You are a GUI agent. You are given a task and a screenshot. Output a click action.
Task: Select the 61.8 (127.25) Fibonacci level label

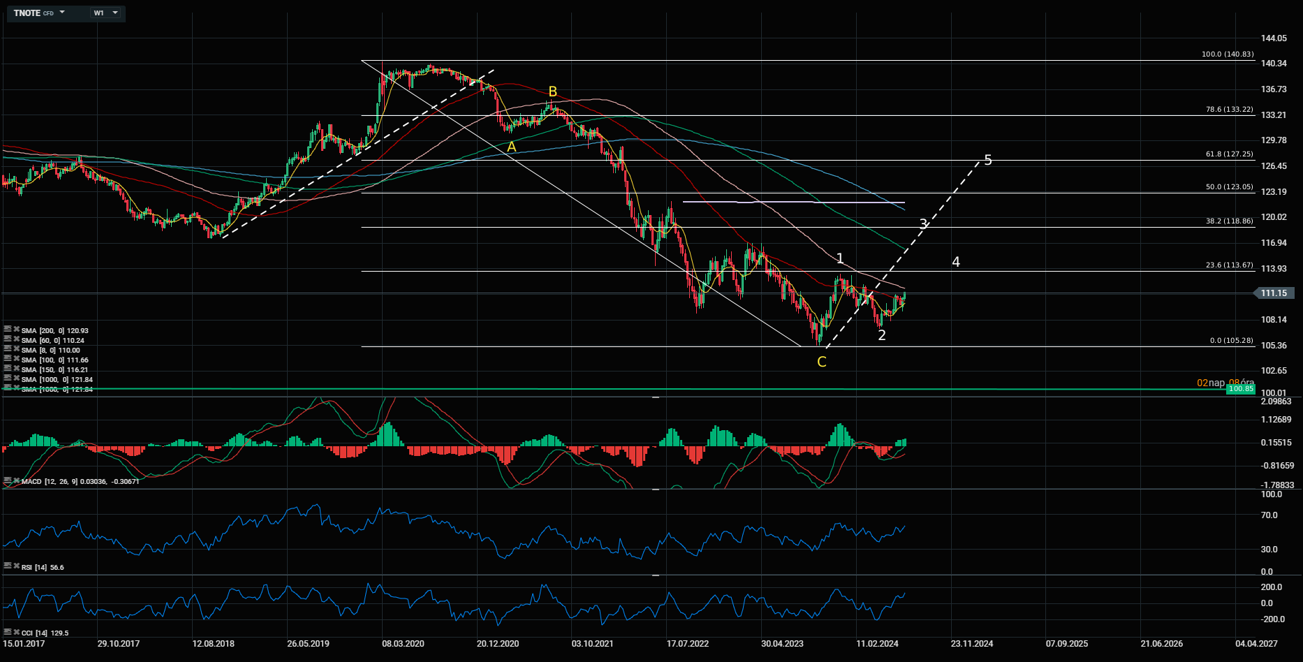pyautogui.click(x=1230, y=154)
